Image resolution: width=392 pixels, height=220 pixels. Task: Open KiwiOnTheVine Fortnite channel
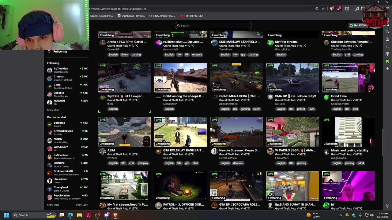pyautogui.click(x=67, y=133)
